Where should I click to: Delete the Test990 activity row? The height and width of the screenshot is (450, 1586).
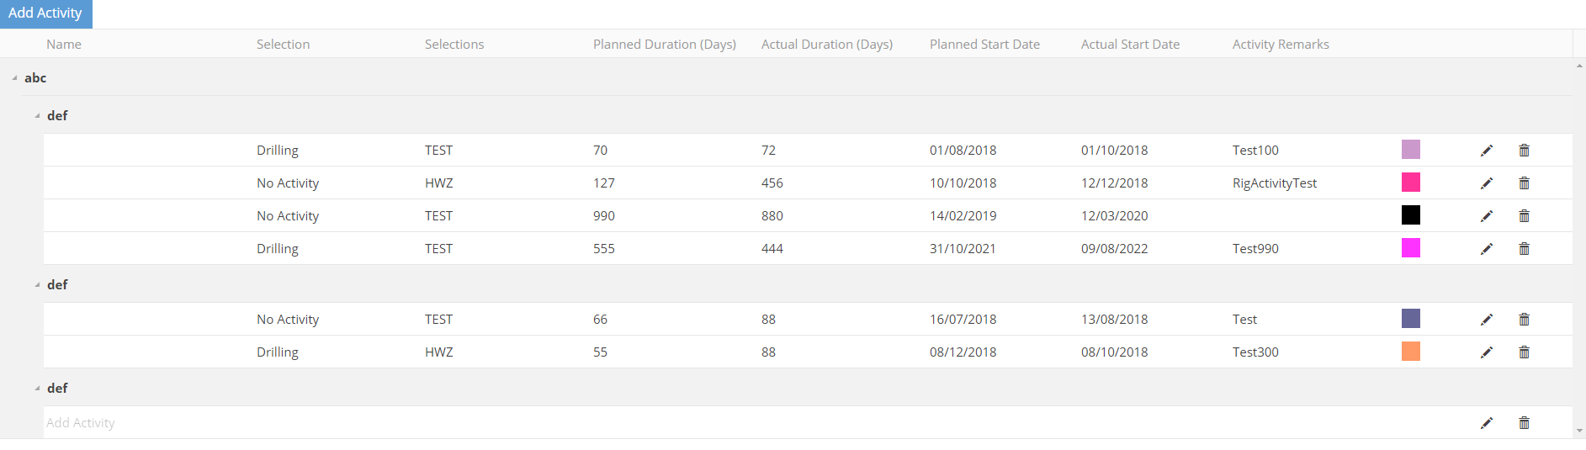pyautogui.click(x=1524, y=249)
